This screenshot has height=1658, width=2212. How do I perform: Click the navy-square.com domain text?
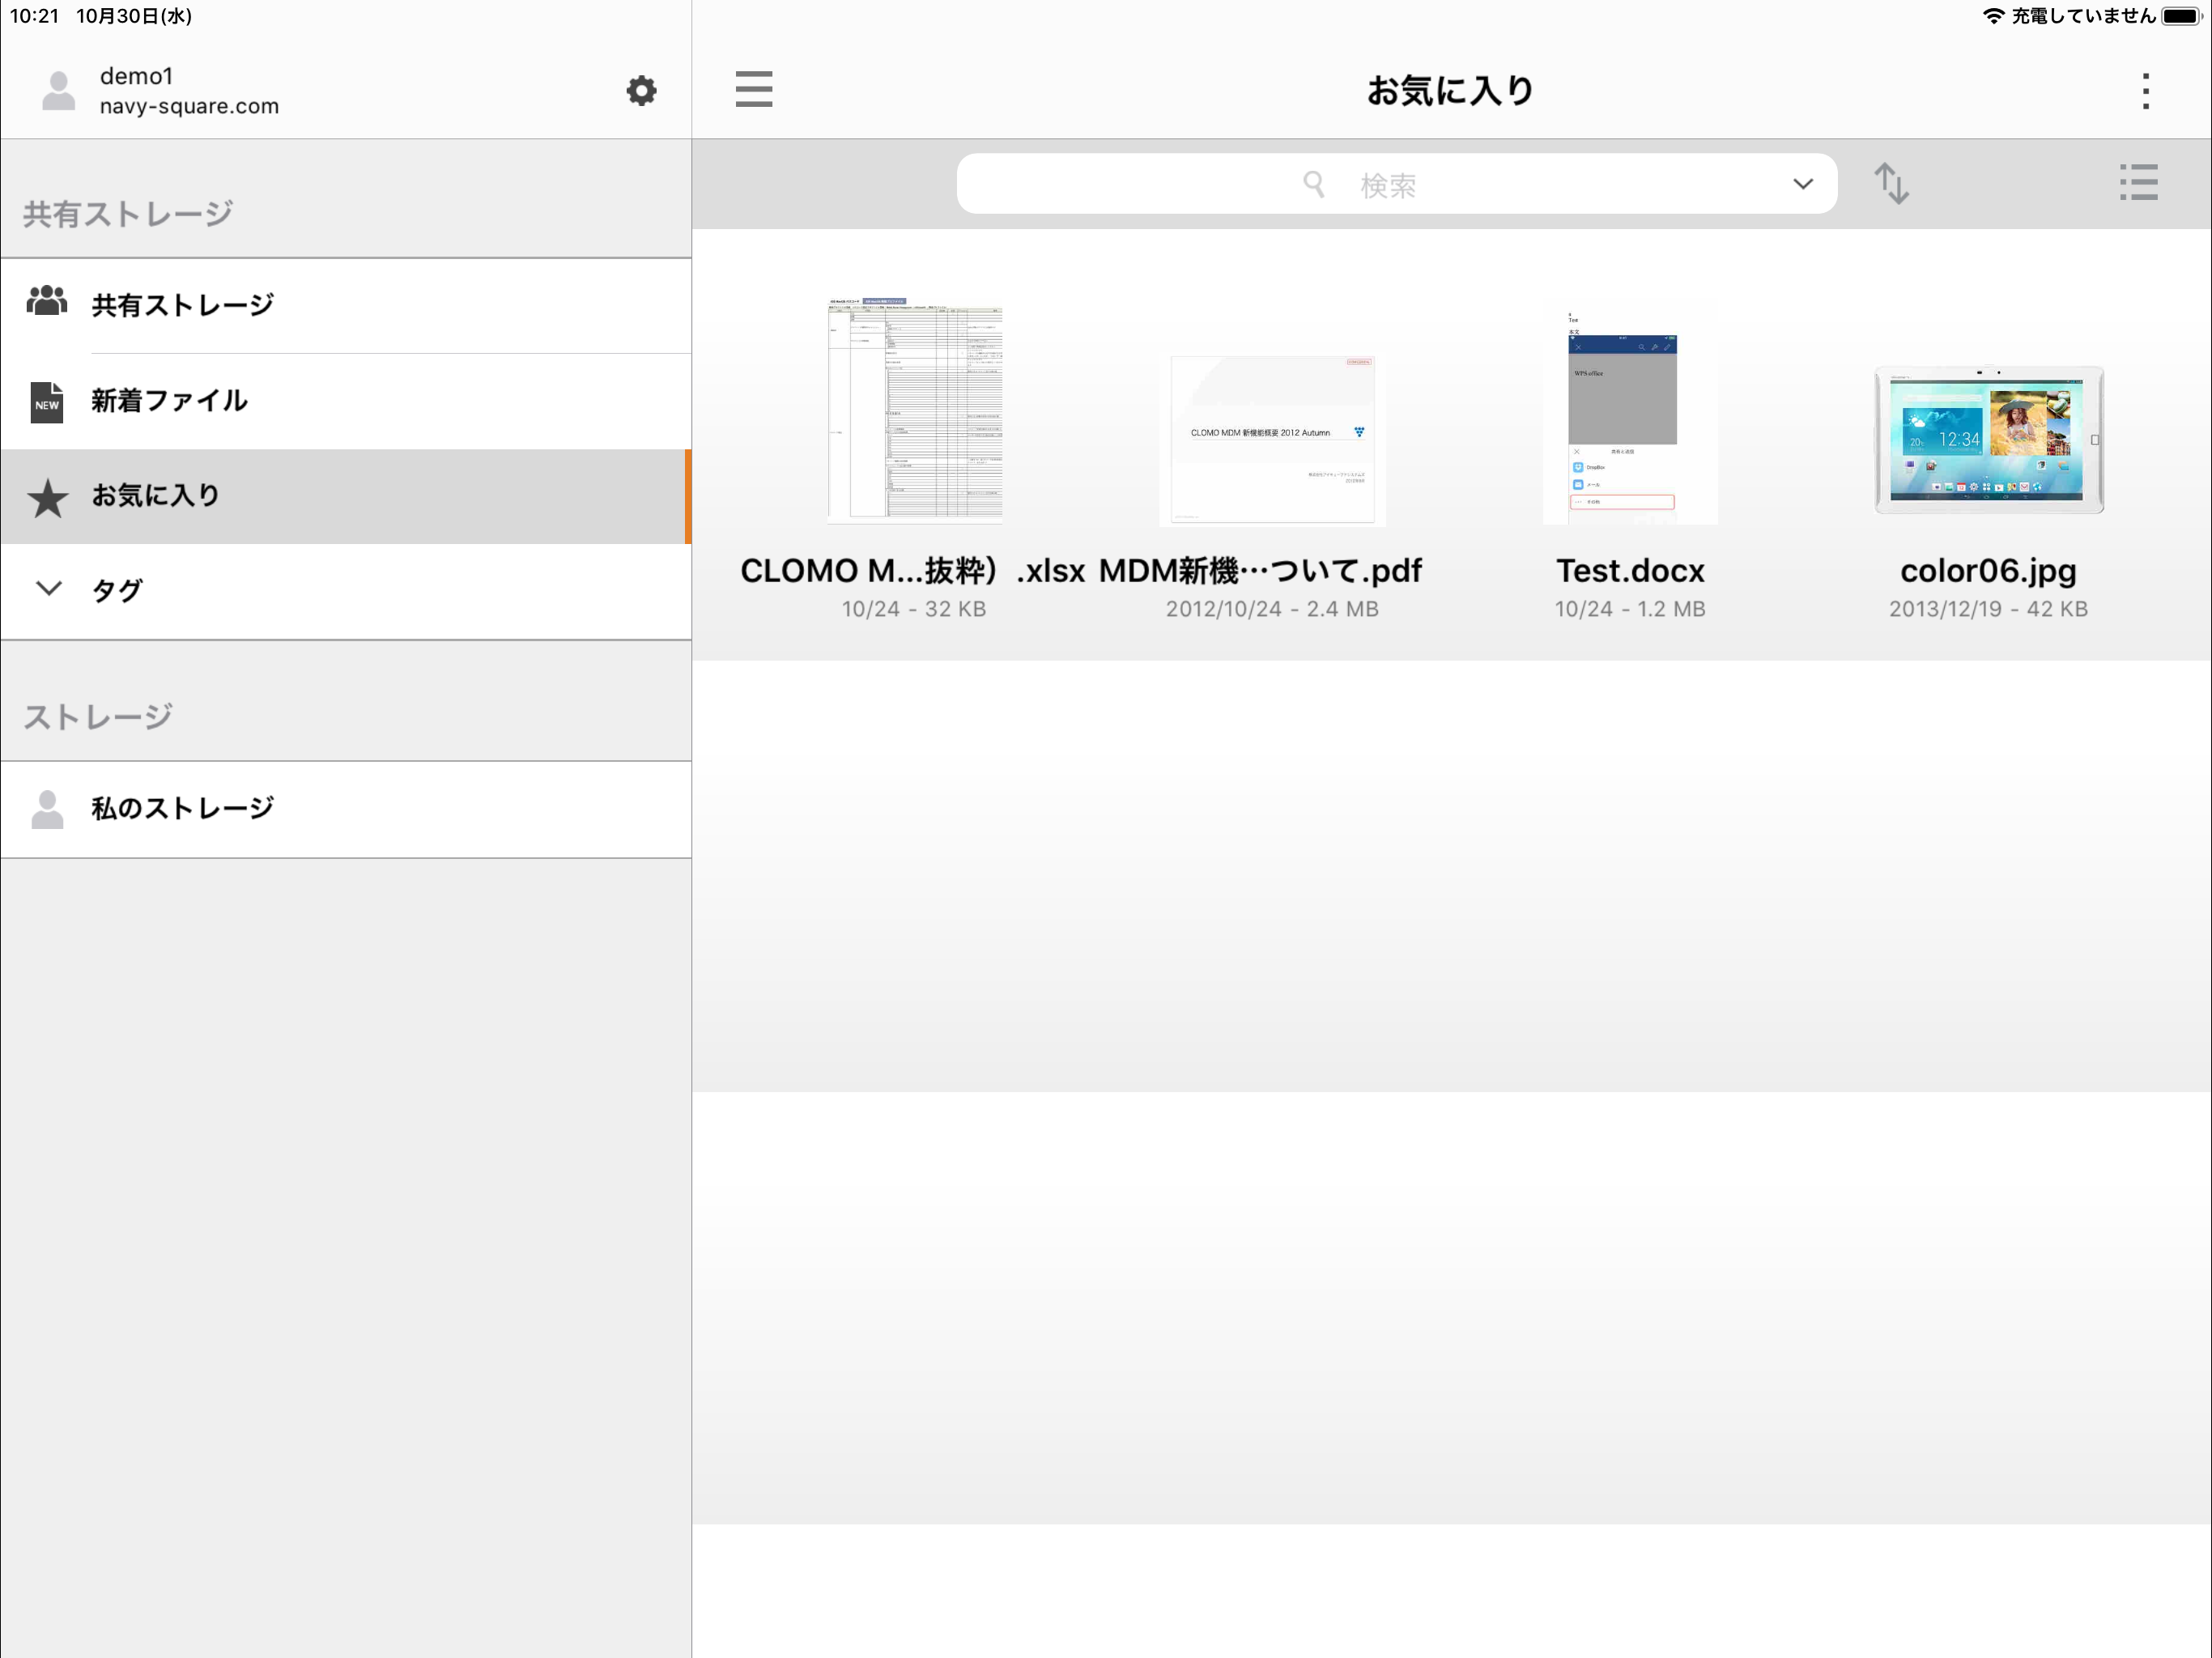coord(189,106)
